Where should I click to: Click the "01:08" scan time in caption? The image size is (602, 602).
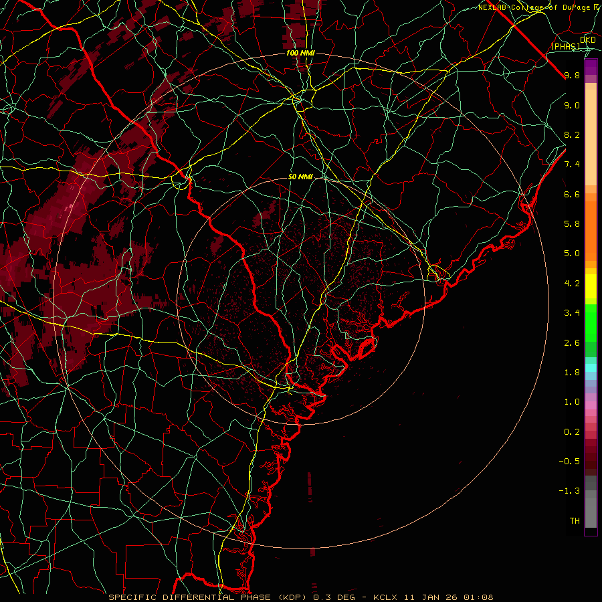(478, 597)
